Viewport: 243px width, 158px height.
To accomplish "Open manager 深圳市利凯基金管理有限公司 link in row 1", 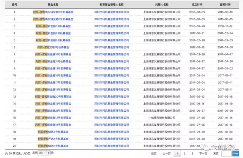I will click(x=112, y=12).
